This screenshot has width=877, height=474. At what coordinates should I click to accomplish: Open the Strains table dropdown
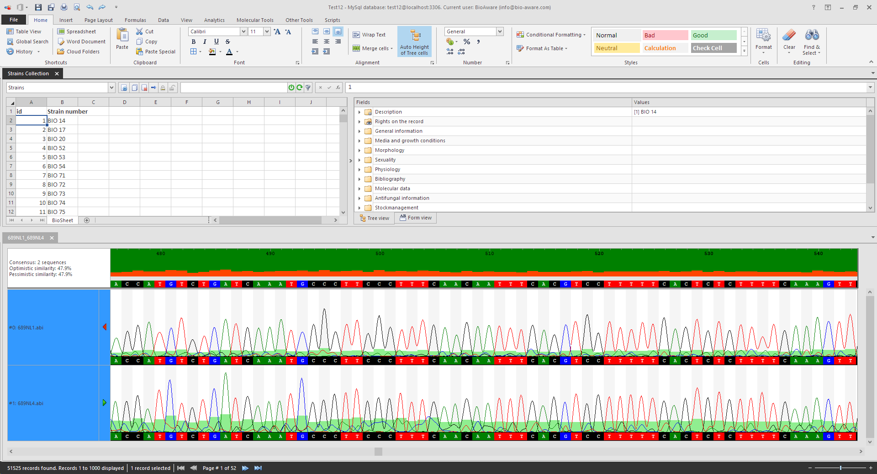111,88
